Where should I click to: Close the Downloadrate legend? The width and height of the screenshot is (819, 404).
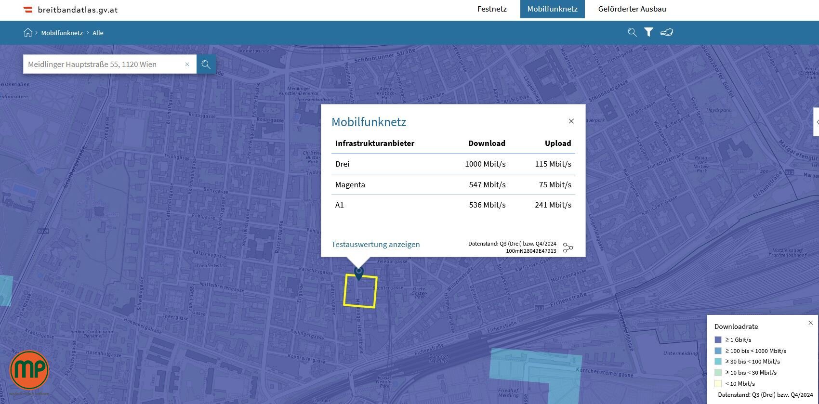[x=810, y=323]
